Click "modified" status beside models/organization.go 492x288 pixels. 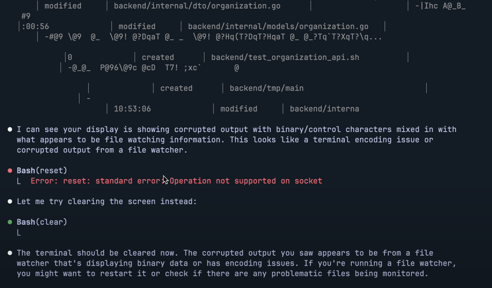137,27
